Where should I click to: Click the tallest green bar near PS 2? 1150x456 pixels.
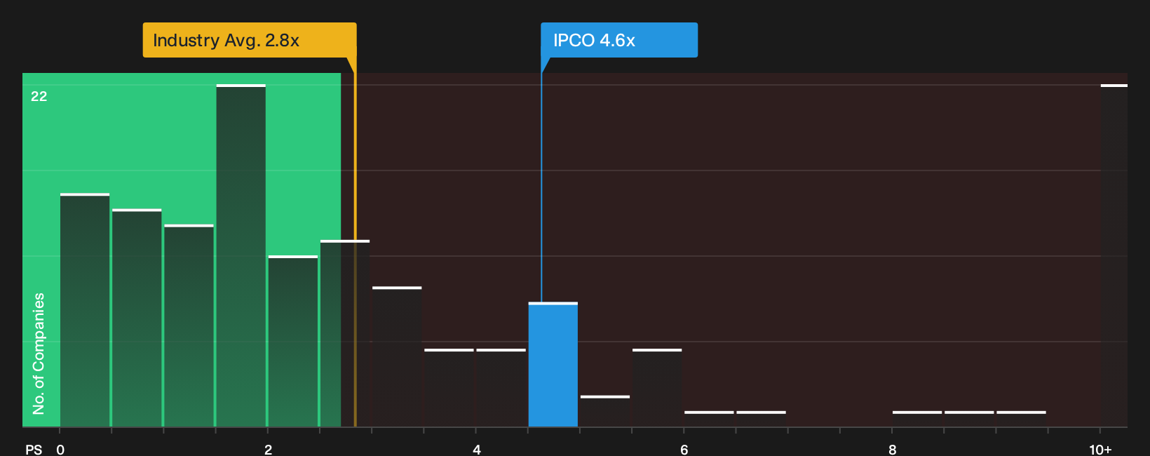(241, 255)
